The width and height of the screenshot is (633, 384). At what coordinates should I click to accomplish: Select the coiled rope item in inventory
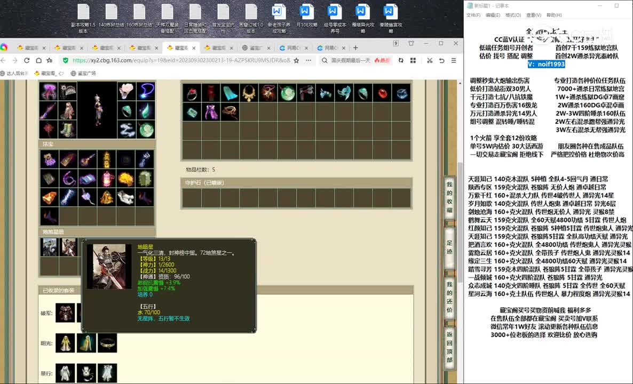[x=230, y=111]
